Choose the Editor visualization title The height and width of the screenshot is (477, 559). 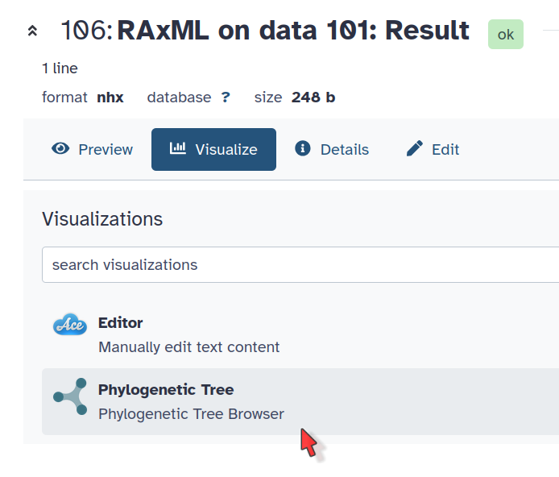121,323
